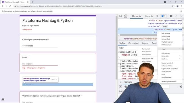Expand the Force state submenu

coord(170,56)
